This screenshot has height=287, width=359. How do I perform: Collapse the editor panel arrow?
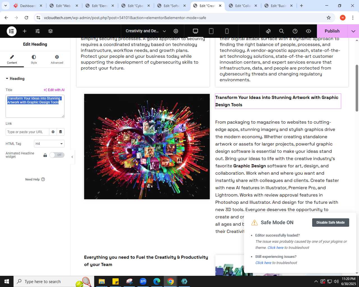(x=72, y=157)
